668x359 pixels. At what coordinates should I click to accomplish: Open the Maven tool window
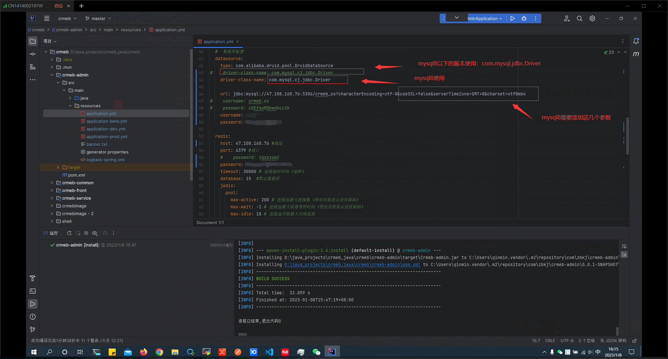point(636,54)
